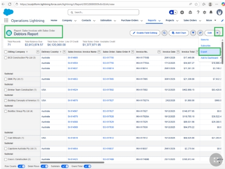This screenshot has width=225, height=169.
Task: Open Billing Company column menu arrow
Action: point(37,52)
